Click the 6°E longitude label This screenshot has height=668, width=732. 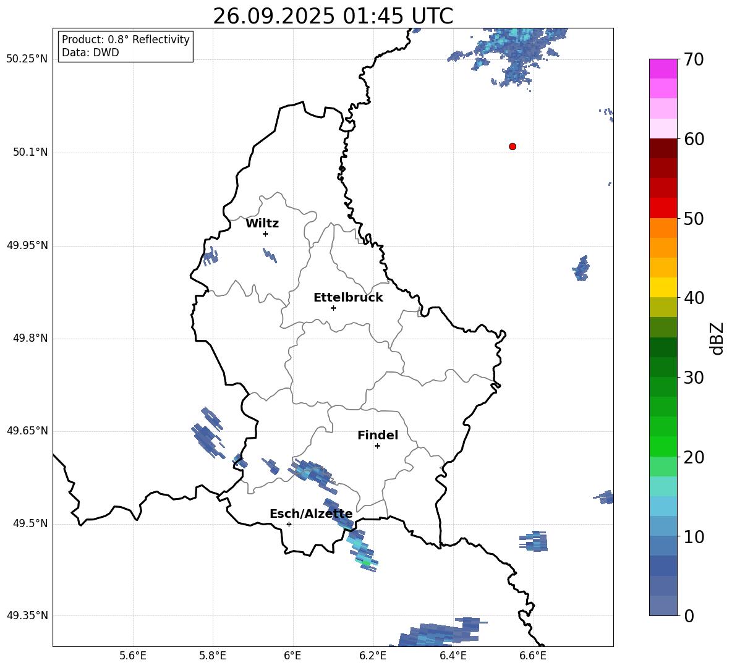(x=292, y=656)
